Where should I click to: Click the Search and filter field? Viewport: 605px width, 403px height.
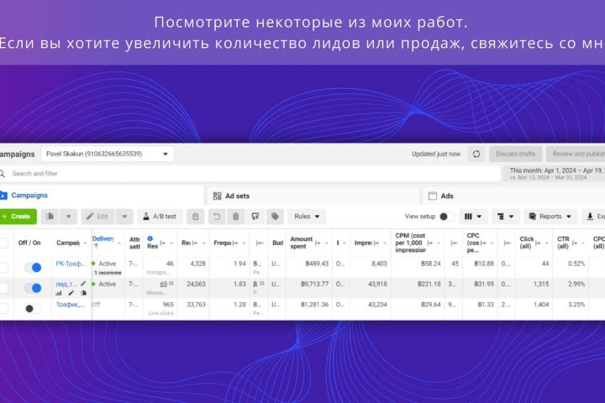coord(250,174)
